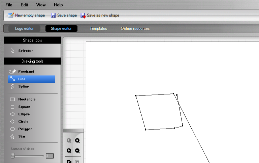
Task: Switch to the Logo editor tab
Action: click(25, 28)
